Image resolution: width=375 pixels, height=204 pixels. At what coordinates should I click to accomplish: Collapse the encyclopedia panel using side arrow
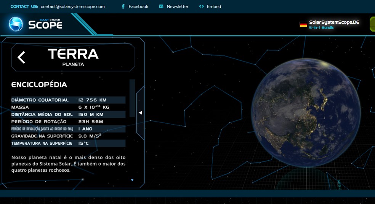tap(140, 112)
